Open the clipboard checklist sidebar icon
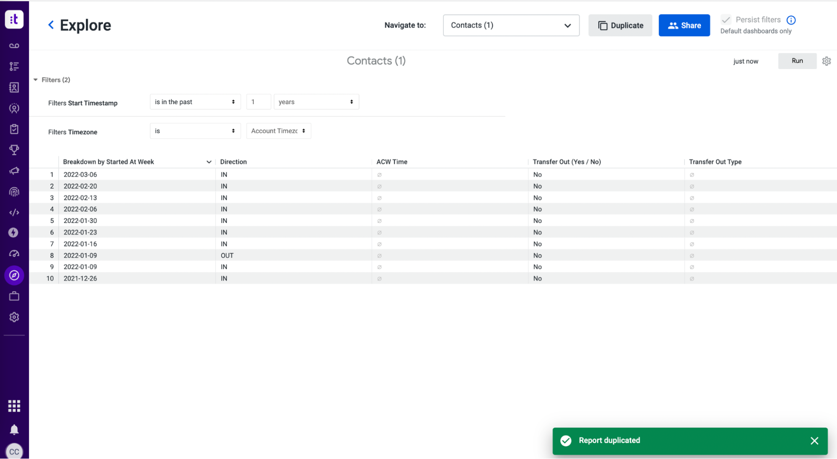This screenshot has height=459, width=837. pyautogui.click(x=14, y=129)
